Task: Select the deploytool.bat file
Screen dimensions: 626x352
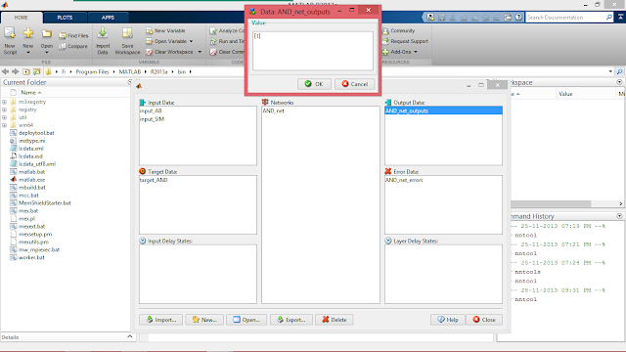Action: point(36,133)
